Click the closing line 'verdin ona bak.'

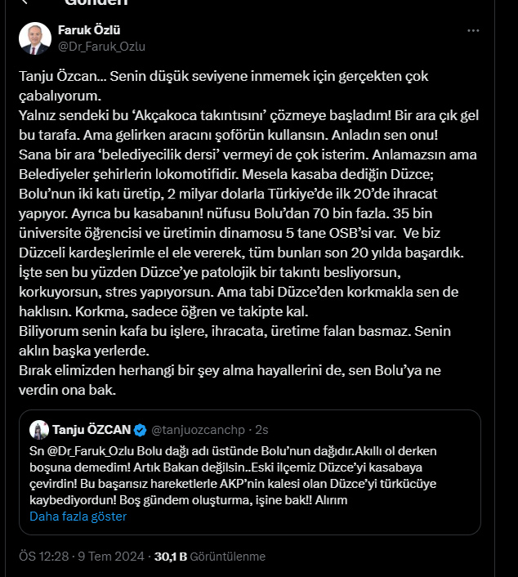(67, 390)
